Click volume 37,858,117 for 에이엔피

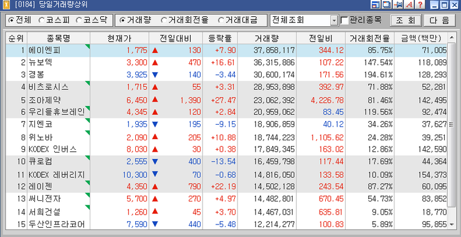point(274,51)
